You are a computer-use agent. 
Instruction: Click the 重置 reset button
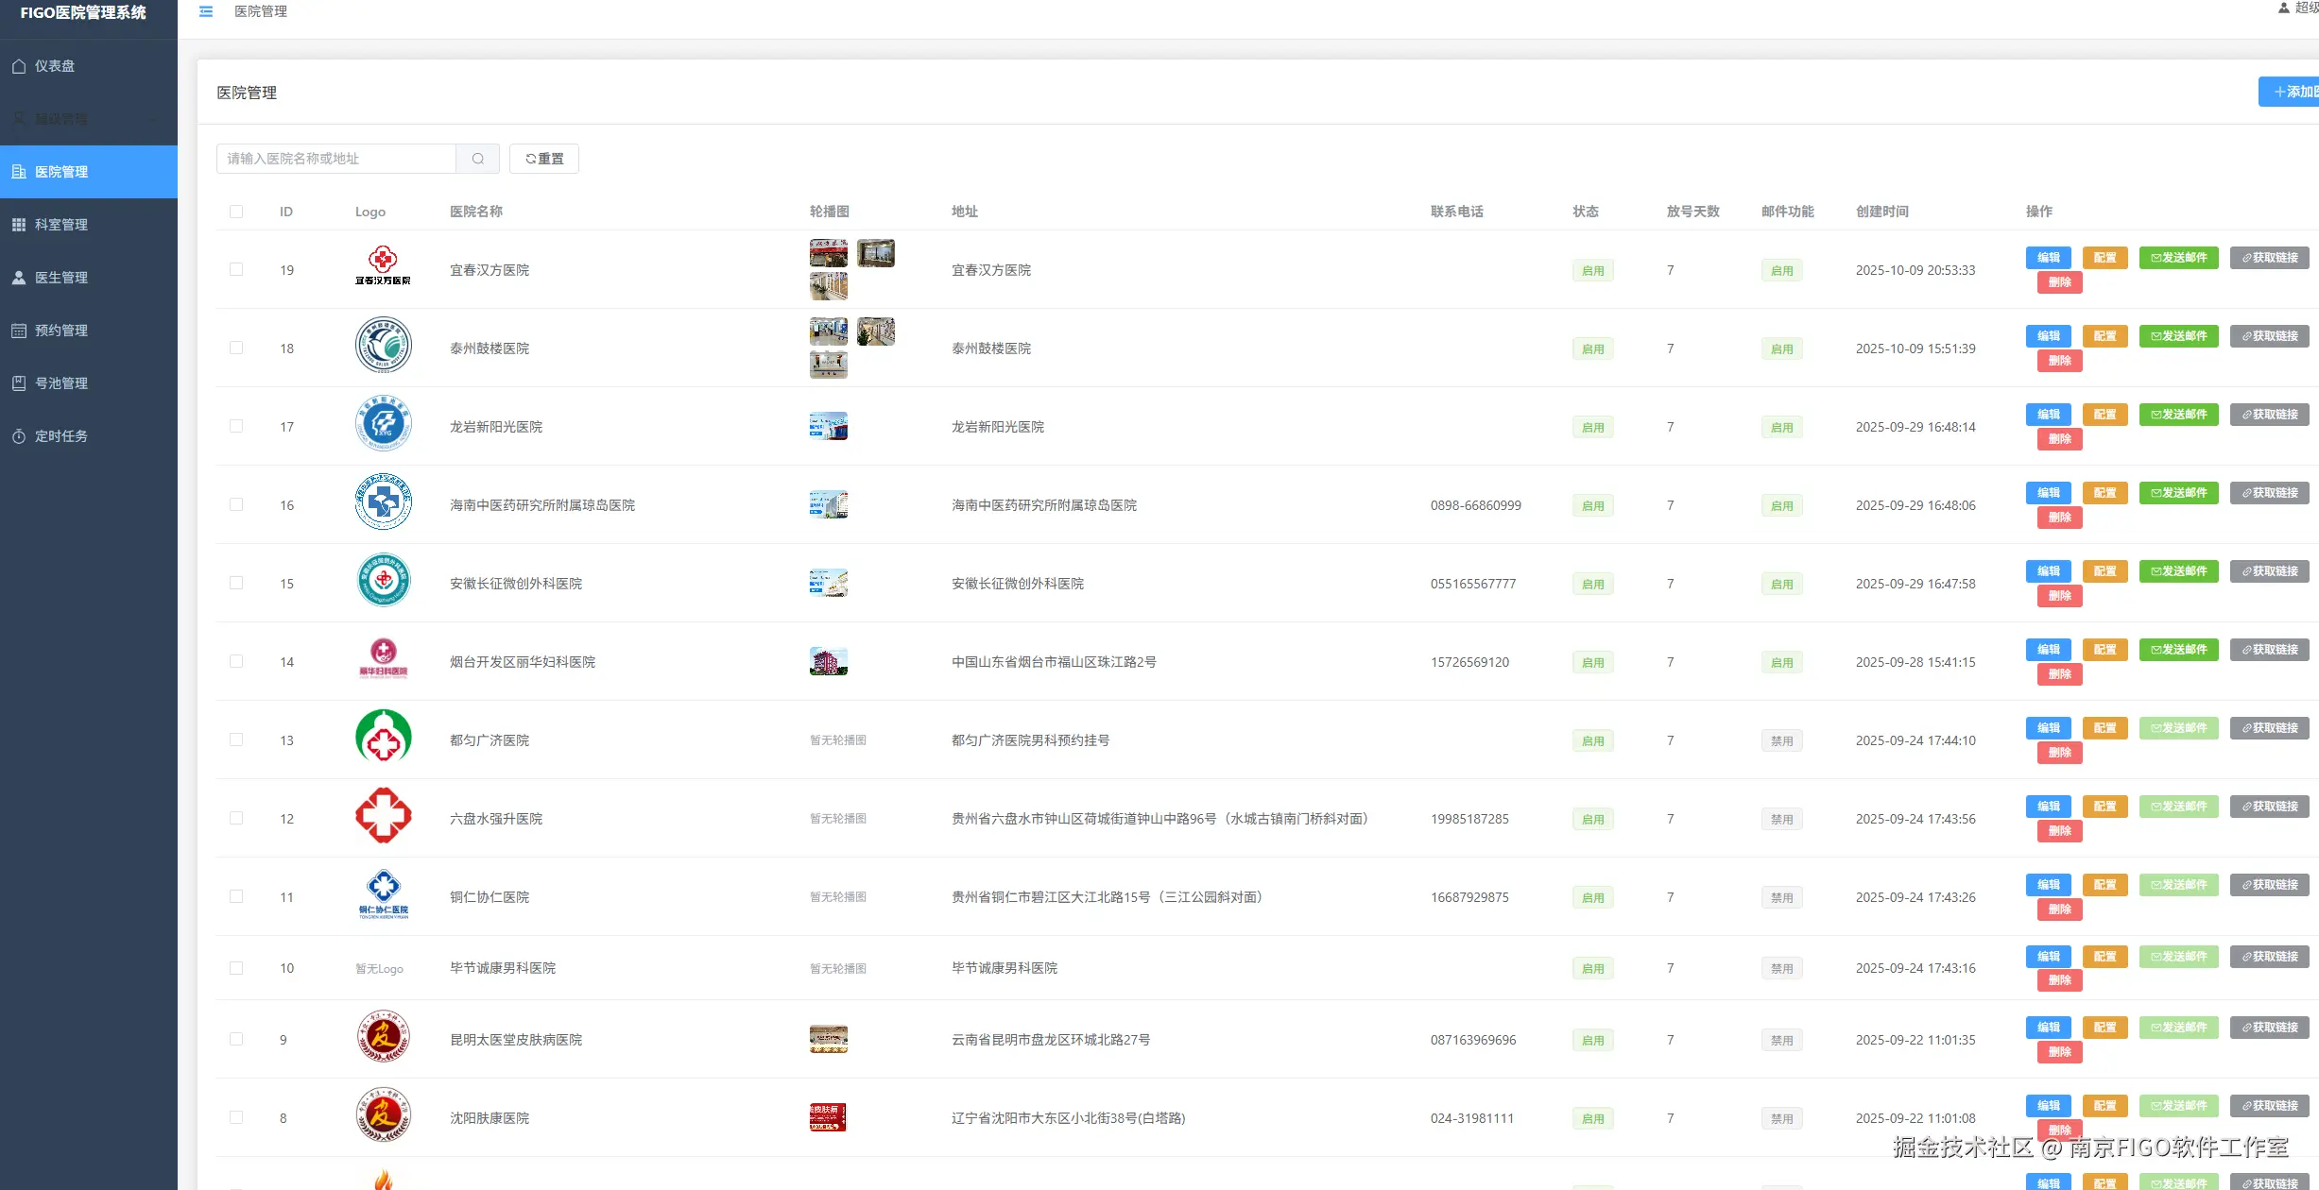pyautogui.click(x=544, y=159)
